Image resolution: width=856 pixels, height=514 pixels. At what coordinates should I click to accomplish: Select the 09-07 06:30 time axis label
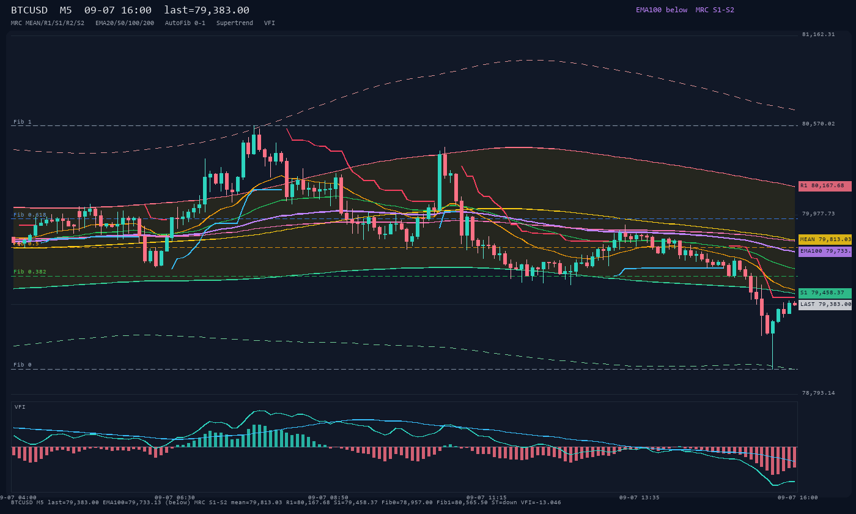(x=175, y=497)
